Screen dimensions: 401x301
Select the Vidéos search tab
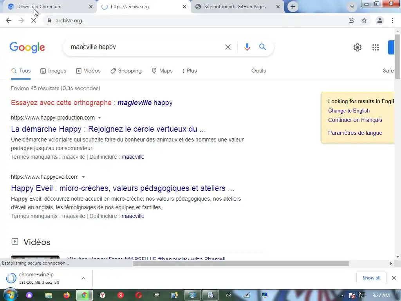[88, 71]
